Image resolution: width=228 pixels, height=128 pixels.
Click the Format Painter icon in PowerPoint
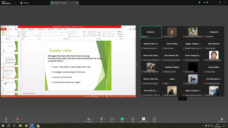click(x=6, y=36)
